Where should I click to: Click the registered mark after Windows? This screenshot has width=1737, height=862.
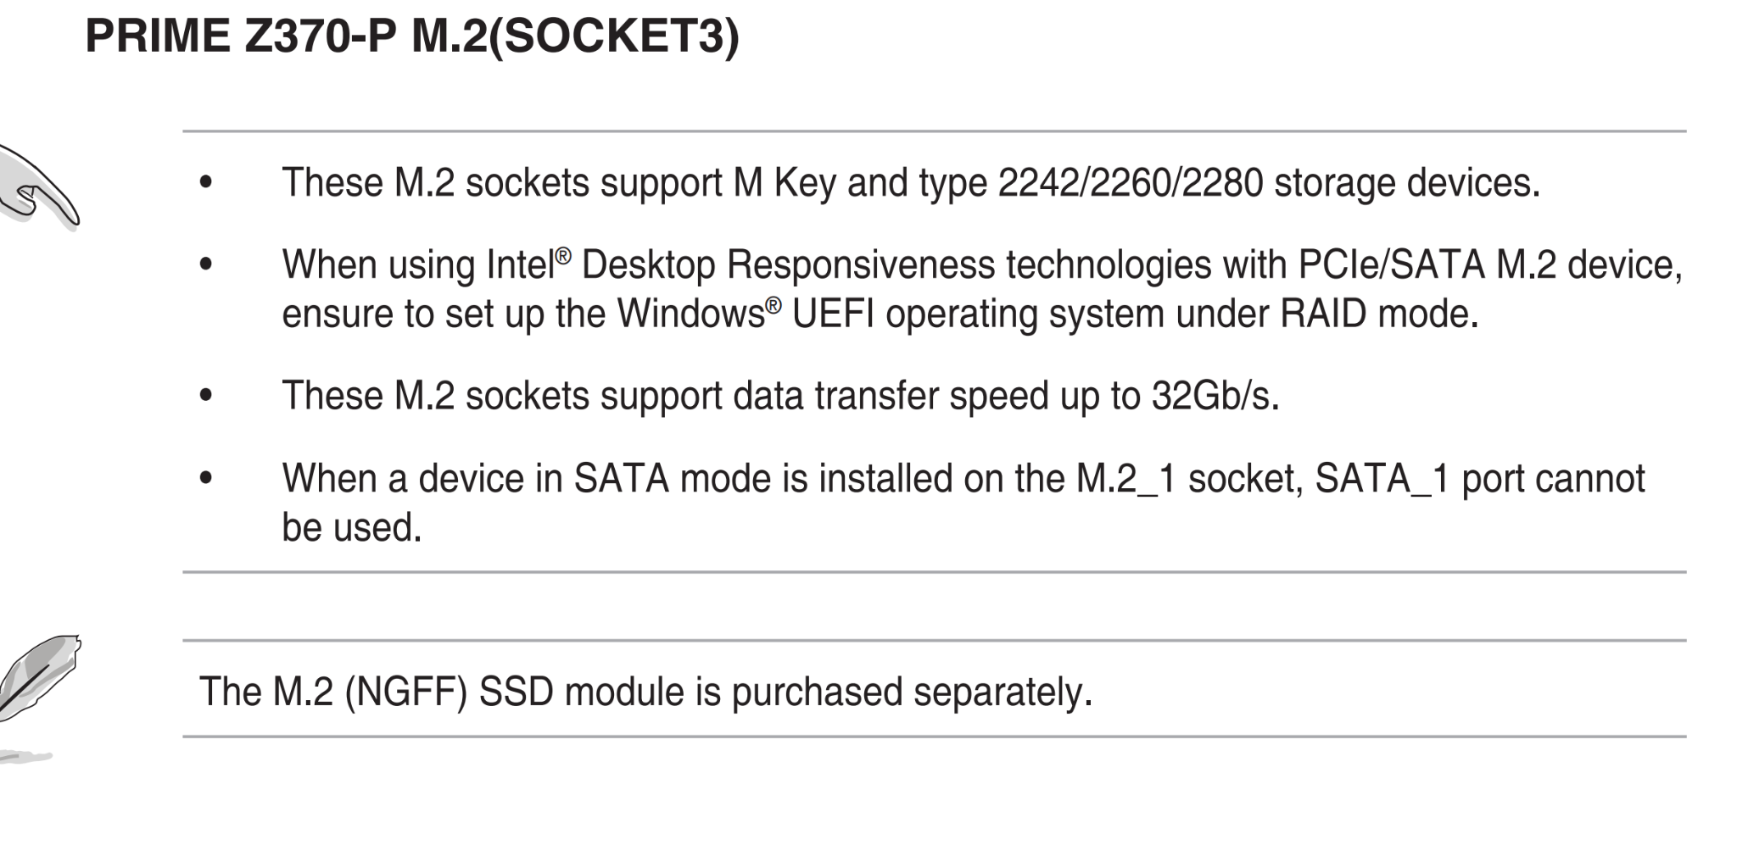pos(773,305)
